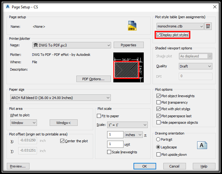Click the Cancel button
222x174 pixels.
(175, 166)
